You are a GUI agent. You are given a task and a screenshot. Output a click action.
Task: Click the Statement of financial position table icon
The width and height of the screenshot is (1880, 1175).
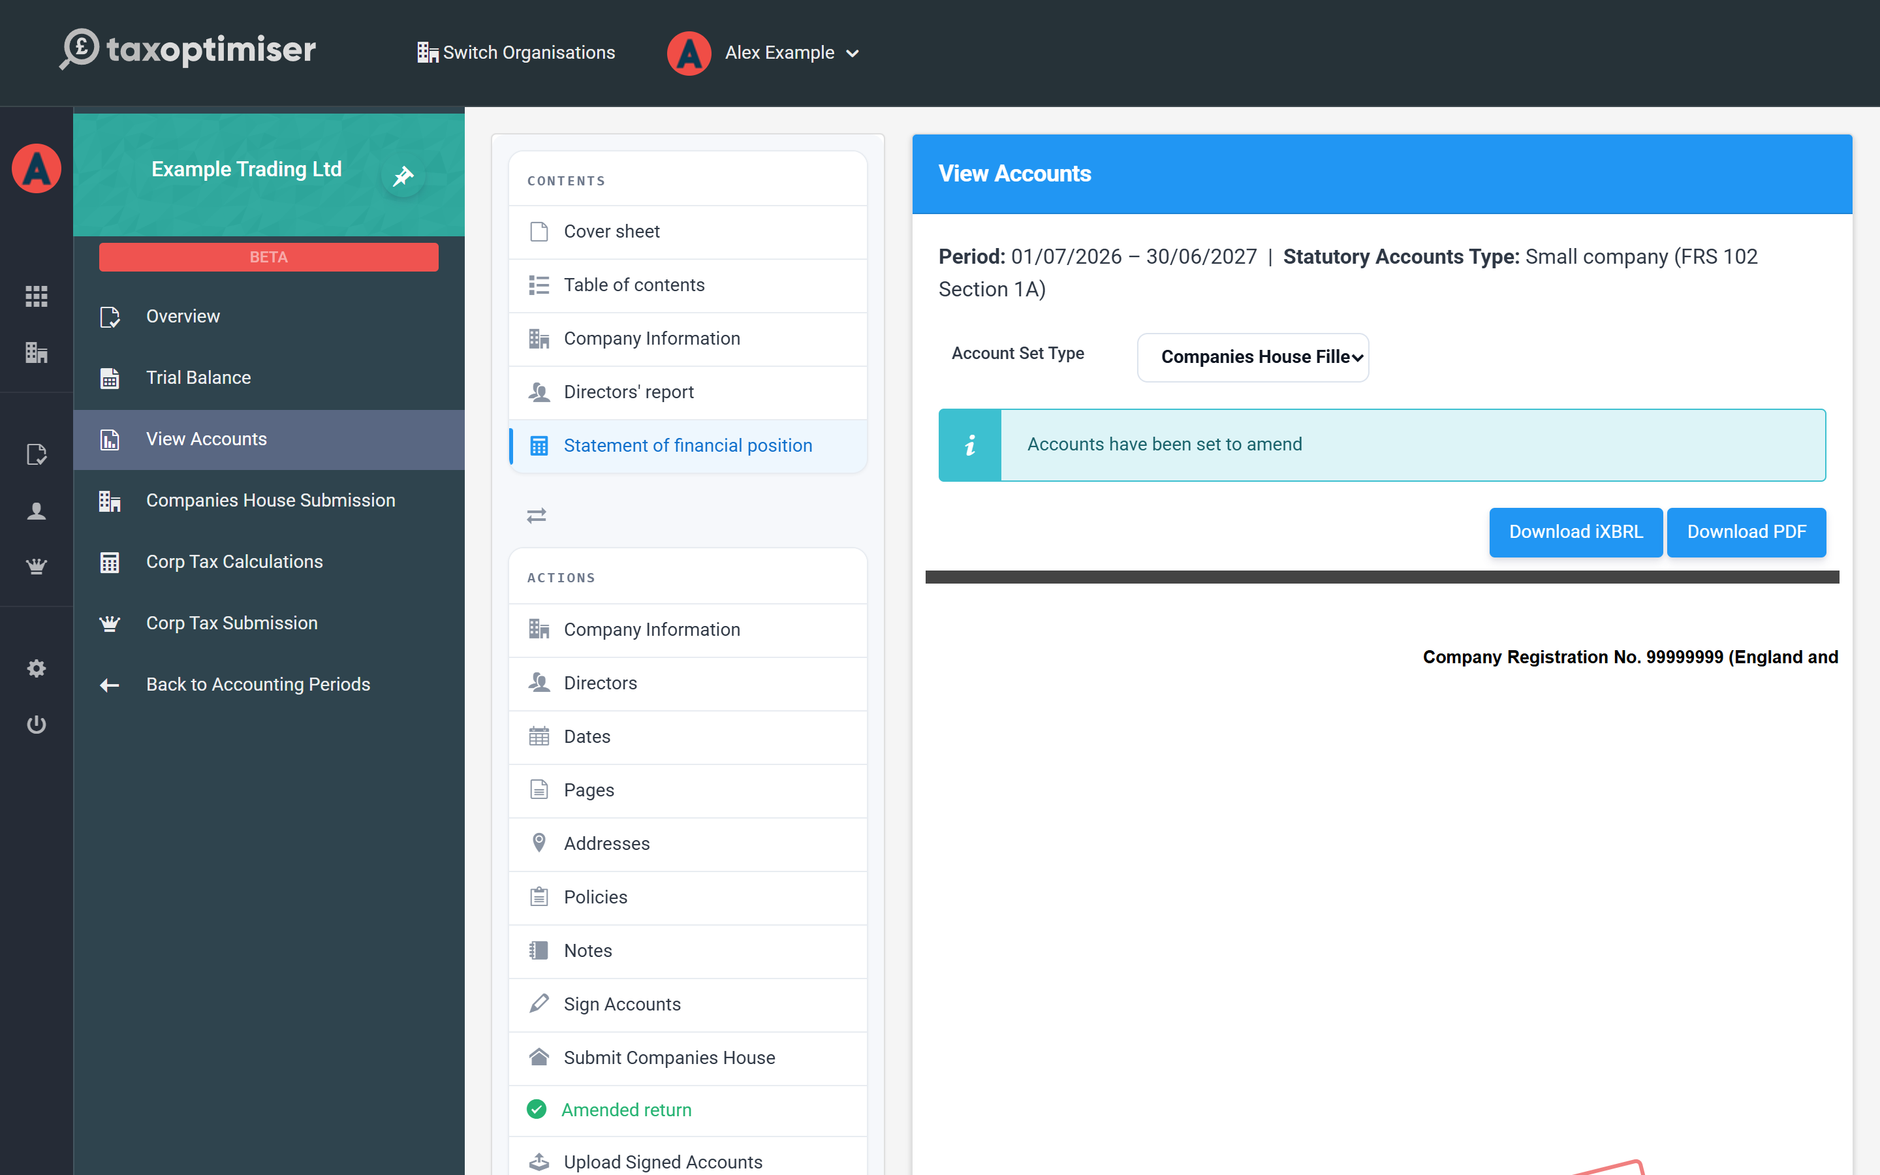click(x=539, y=446)
